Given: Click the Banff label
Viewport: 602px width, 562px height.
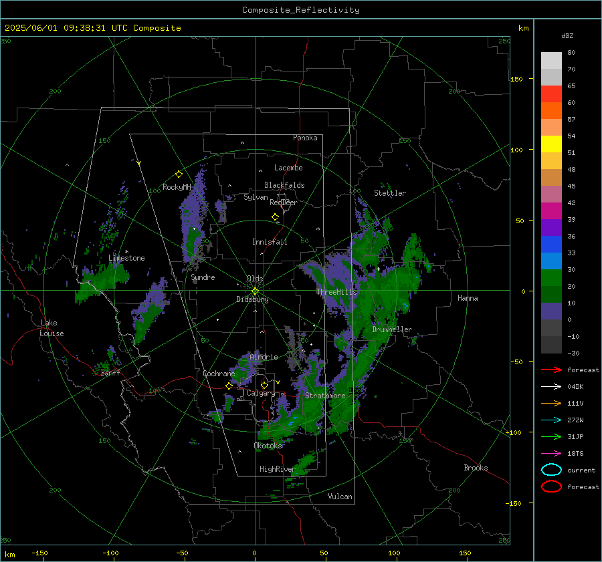Looking at the screenshot, I should click(110, 373).
